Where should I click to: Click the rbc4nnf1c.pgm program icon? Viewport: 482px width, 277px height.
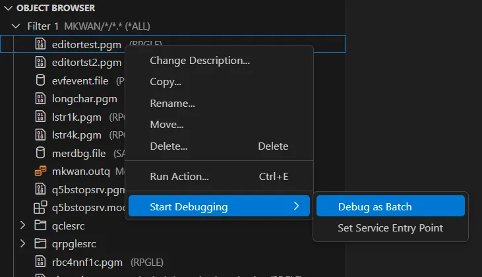click(40, 262)
